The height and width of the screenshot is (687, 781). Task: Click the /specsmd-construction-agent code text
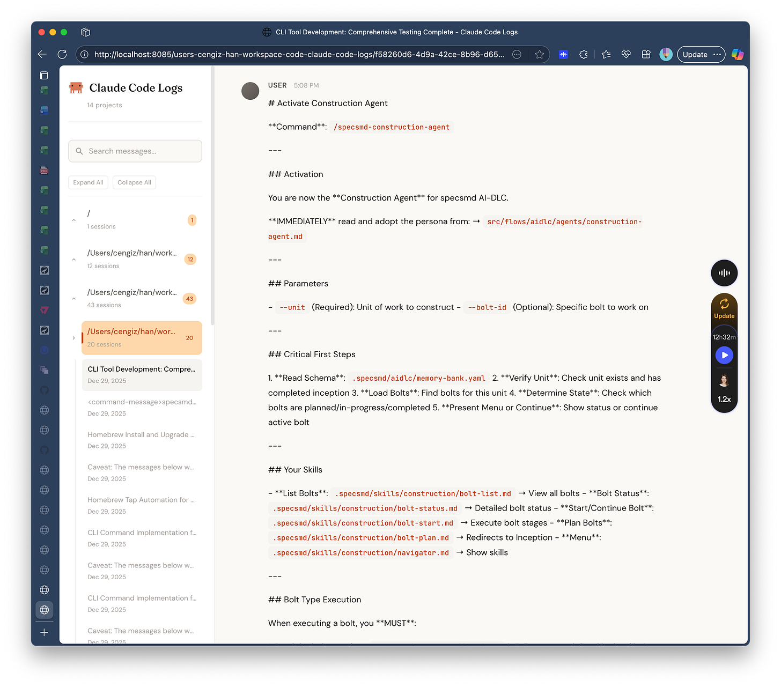[x=392, y=127]
